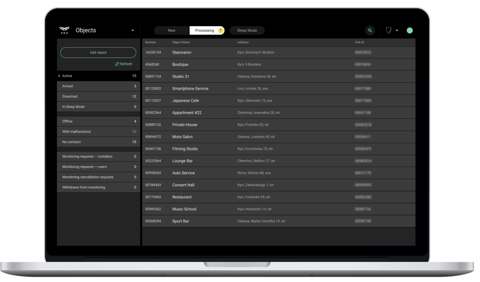Select the Offline objects filter
480x282 pixels.
98,121
